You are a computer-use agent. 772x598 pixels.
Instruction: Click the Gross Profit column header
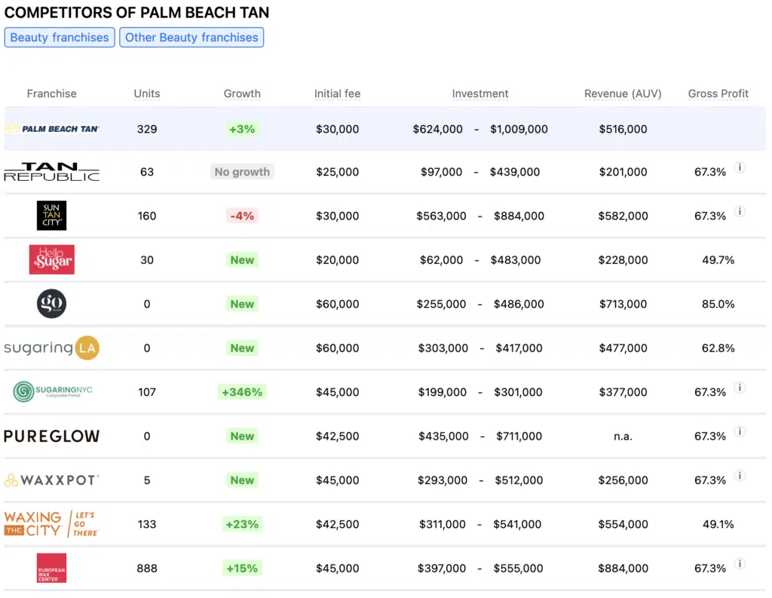click(x=718, y=94)
